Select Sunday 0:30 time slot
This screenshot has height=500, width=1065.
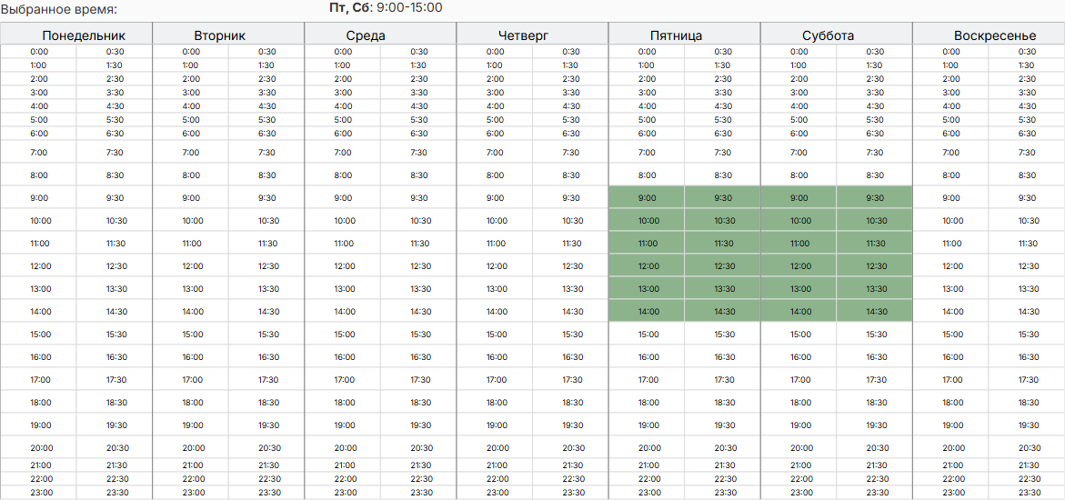(x=1027, y=52)
